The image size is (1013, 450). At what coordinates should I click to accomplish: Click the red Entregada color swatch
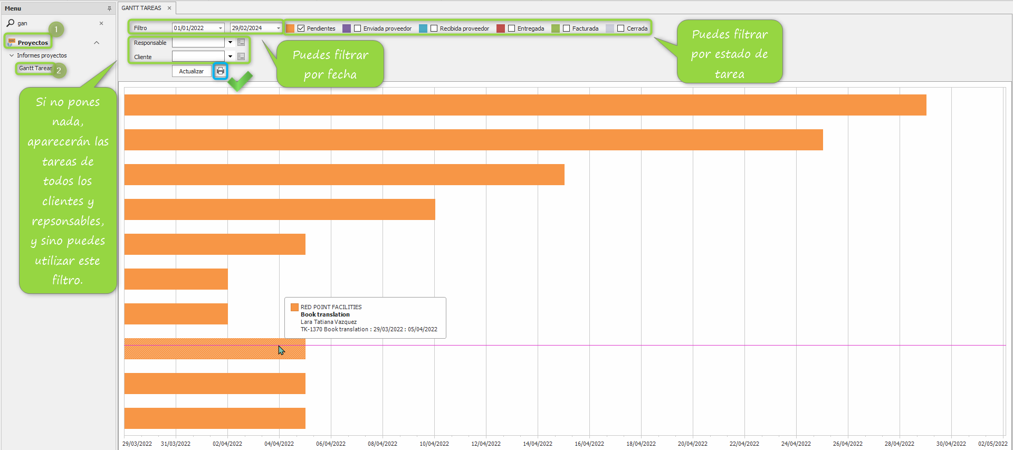point(501,28)
